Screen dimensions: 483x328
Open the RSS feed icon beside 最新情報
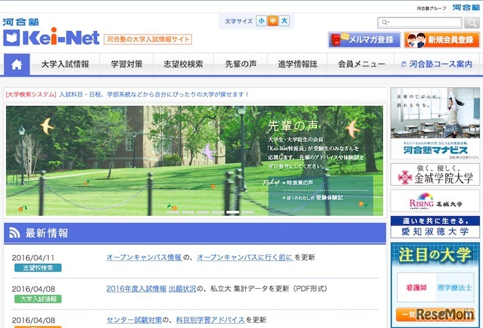click(14, 233)
